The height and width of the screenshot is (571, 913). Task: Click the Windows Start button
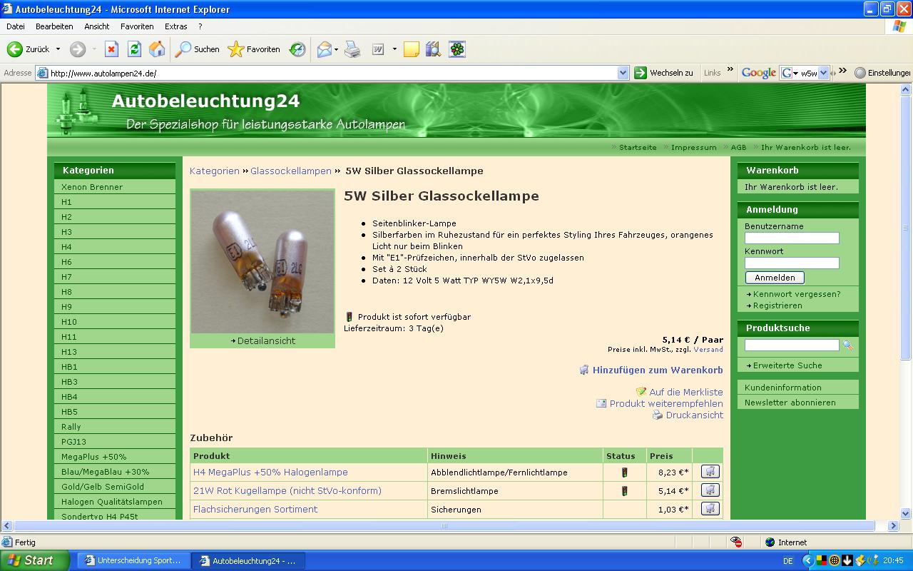tap(34, 560)
